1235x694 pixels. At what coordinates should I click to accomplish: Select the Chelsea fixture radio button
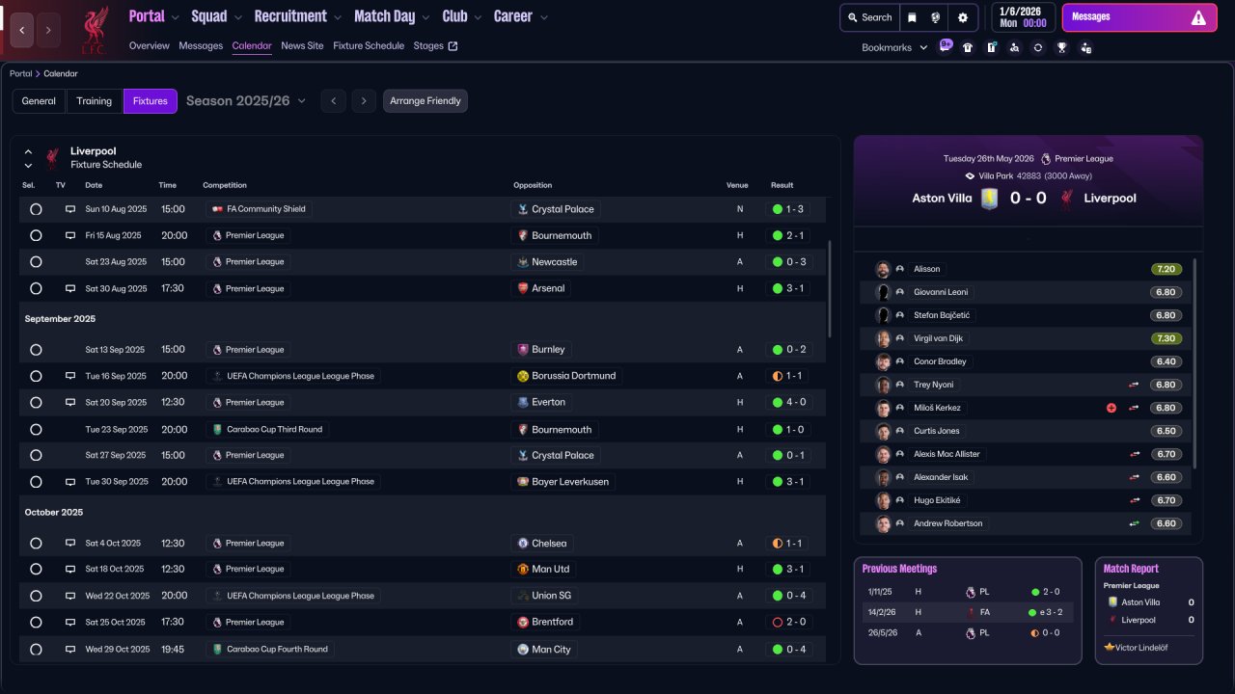click(36, 544)
